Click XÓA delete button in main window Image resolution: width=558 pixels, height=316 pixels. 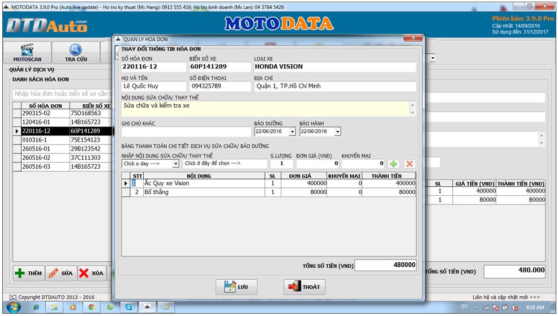[92, 274]
